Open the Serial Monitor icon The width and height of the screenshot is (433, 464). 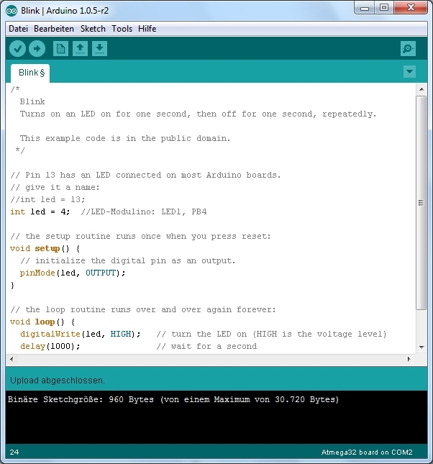click(x=408, y=48)
